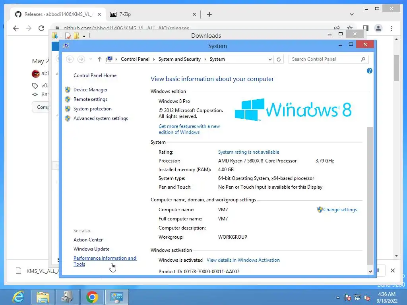Click Chrome forward button

coord(29,28)
